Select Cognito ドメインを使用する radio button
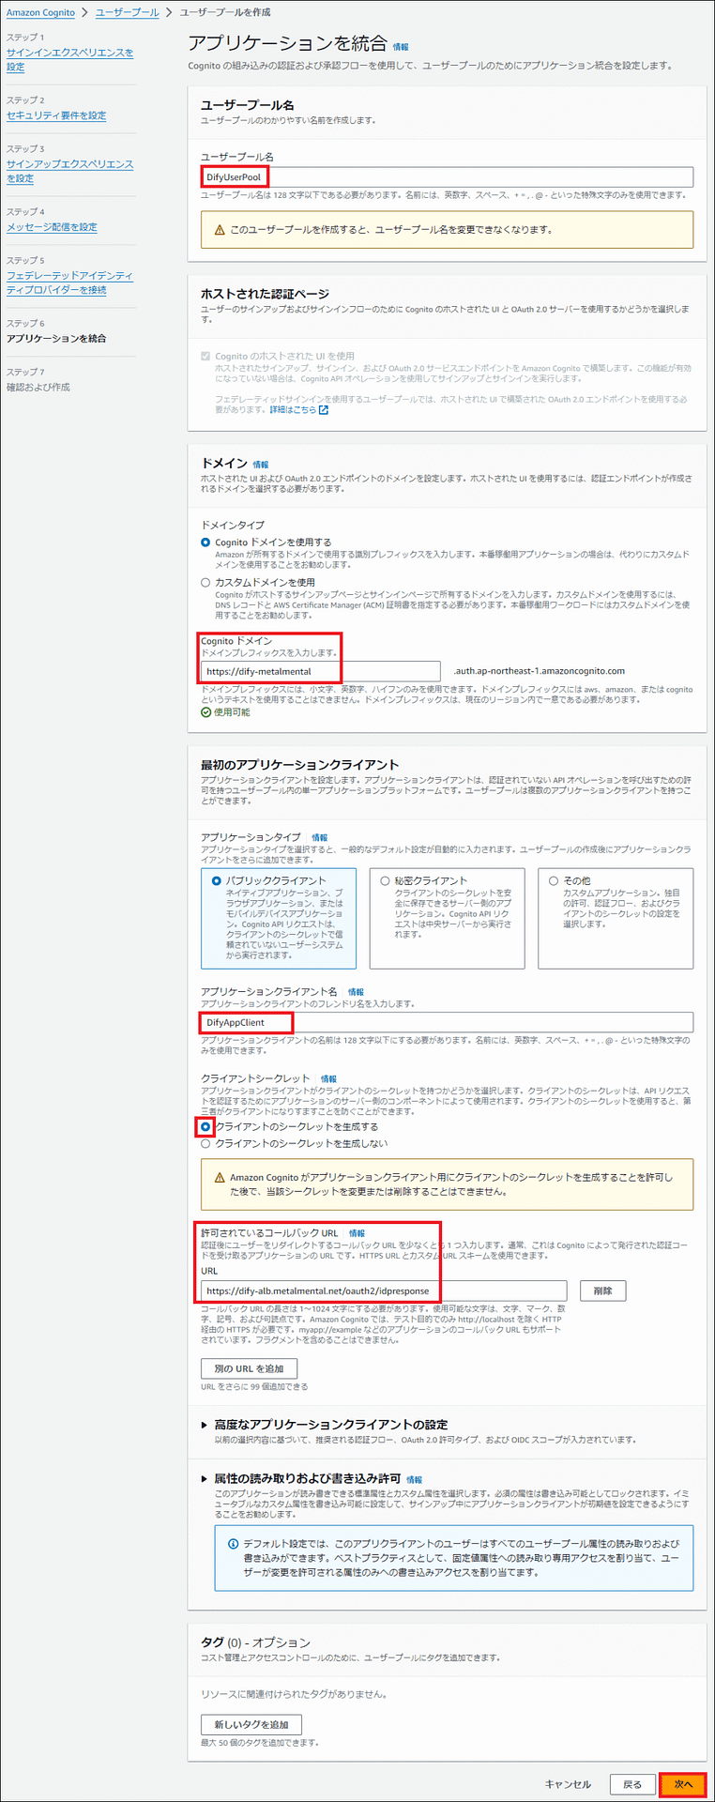Image resolution: width=715 pixels, height=1802 pixels. click(205, 542)
